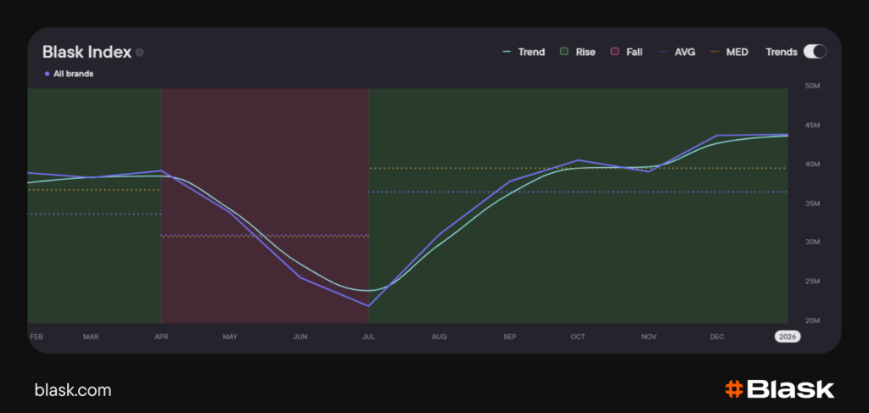Click the DEC label on the axis
Screen dimensions: 869x413
(717, 337)
